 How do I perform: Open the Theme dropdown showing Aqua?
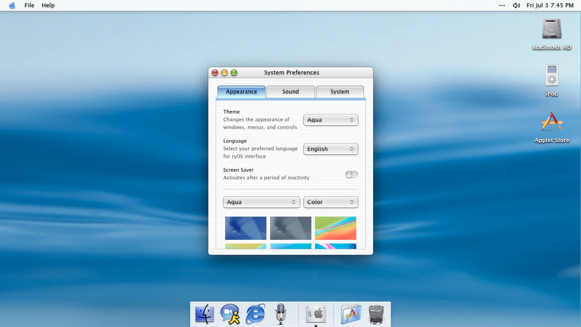coord(330,120)
